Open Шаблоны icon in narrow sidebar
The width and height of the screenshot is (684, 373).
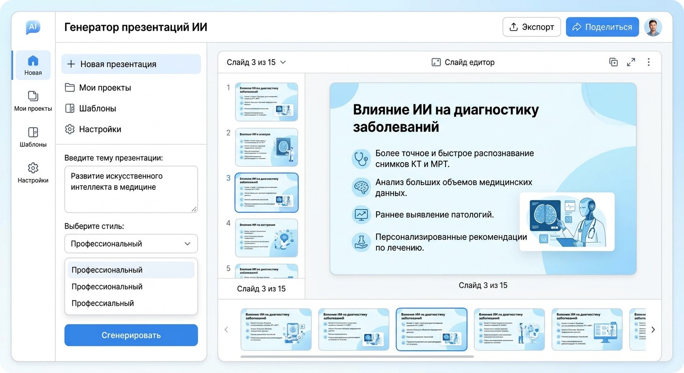pos(33,132)
